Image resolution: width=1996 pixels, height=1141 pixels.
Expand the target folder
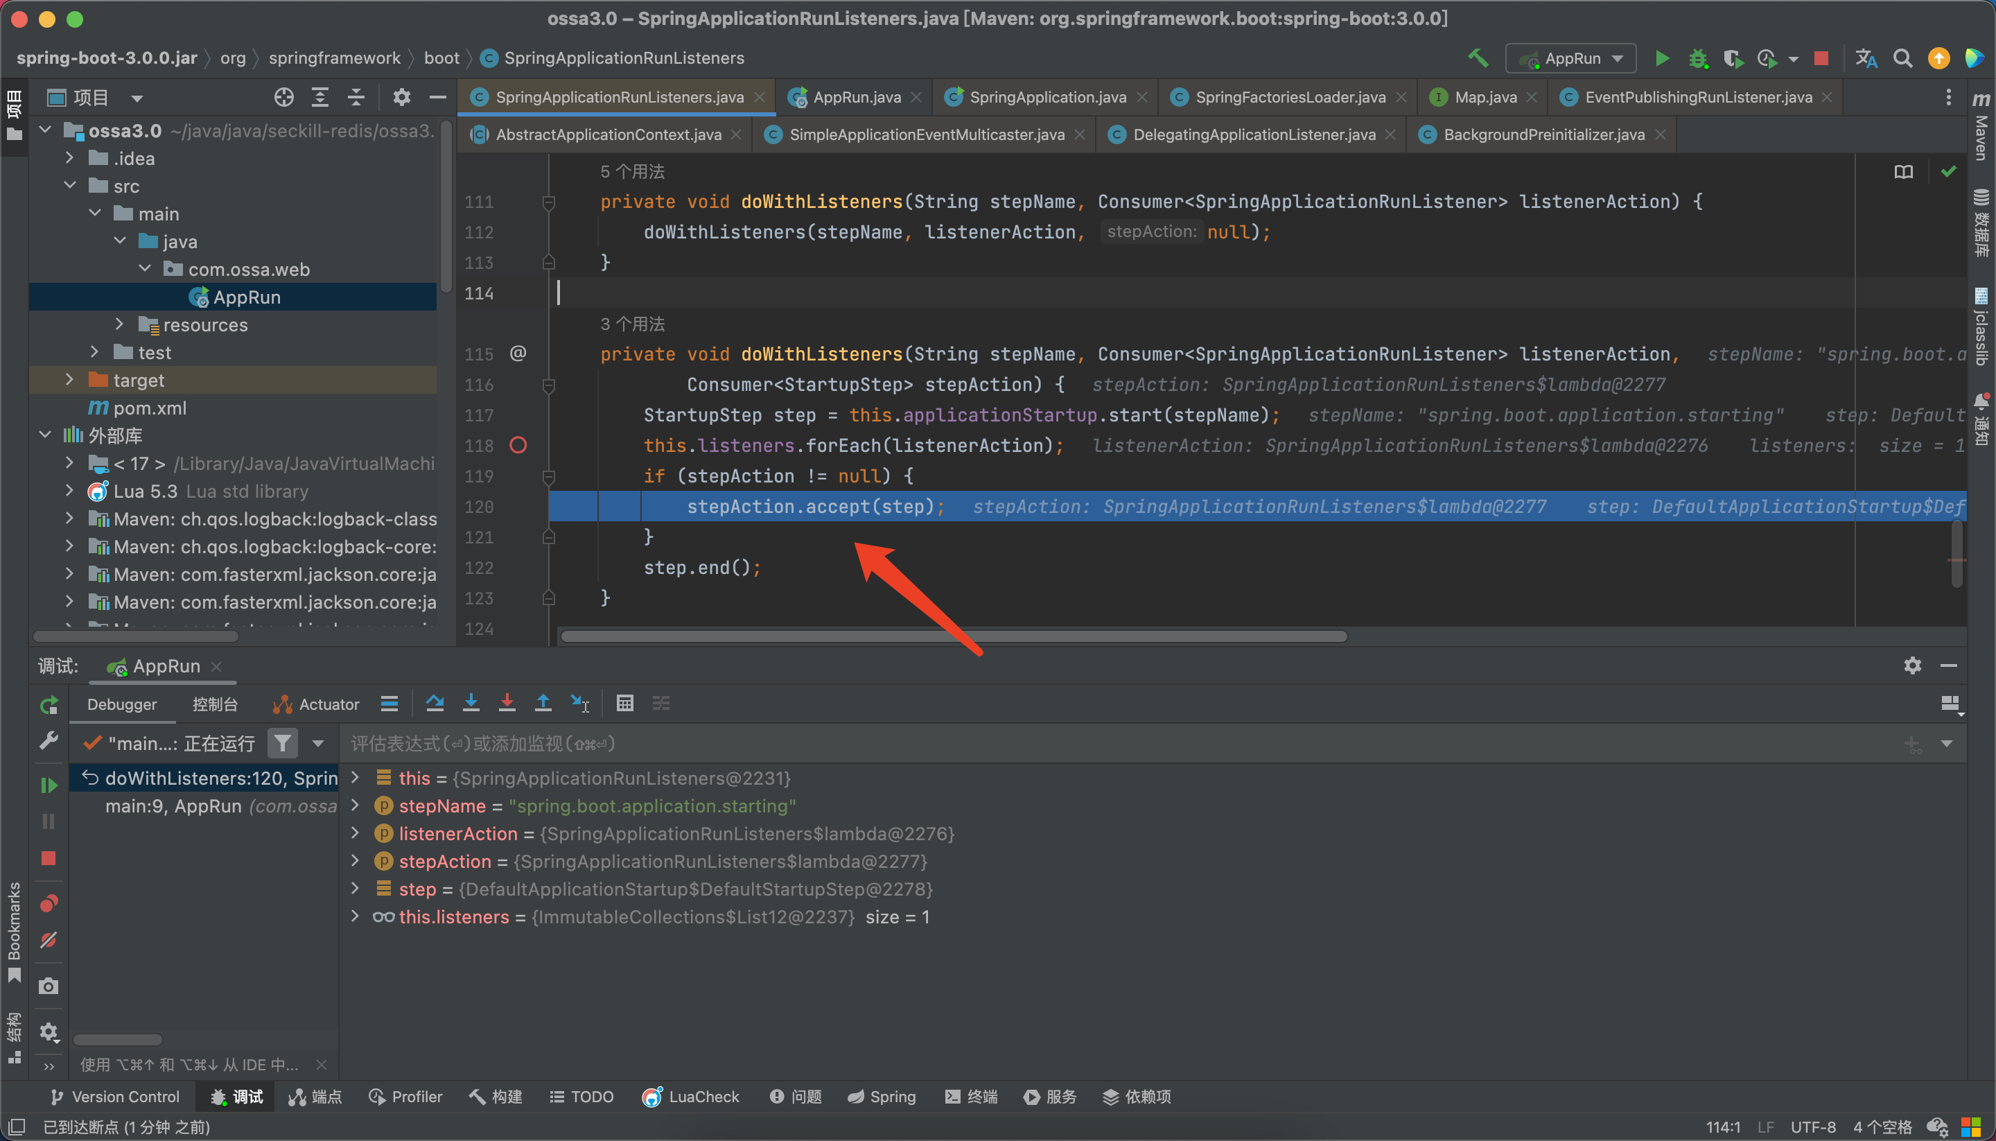[70, 379]
